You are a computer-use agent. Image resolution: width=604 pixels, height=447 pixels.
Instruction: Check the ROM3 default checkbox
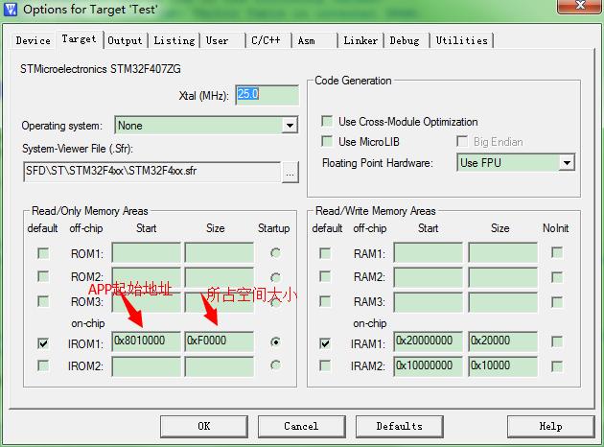pyautogui.click(x=43, y=300)
